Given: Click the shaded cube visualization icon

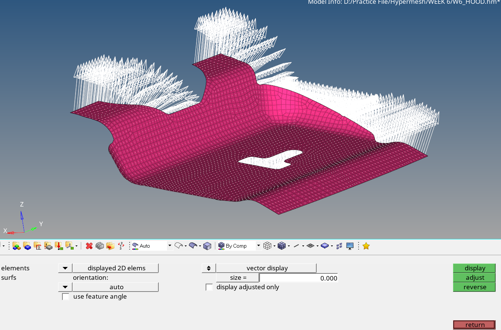Looking at the screenshot, I should click(207, 246).
